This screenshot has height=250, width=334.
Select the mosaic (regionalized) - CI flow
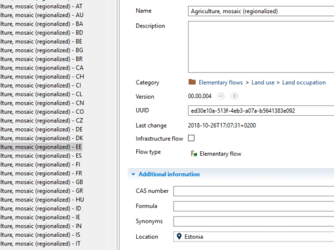click(41, 85)
